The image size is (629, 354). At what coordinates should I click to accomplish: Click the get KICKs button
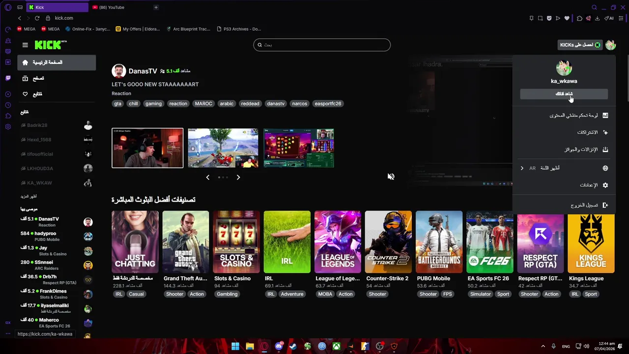pos(580,45)
